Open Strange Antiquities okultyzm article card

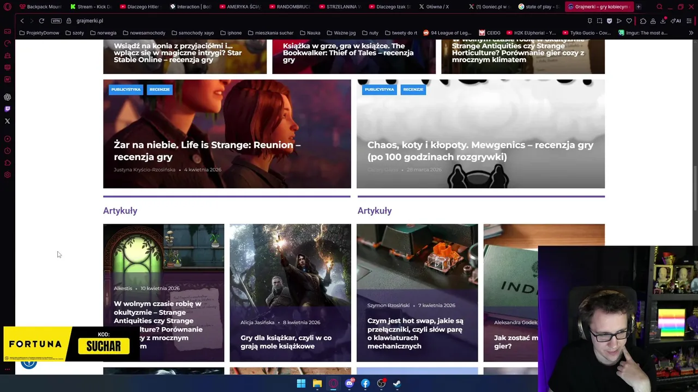point(164,292)
